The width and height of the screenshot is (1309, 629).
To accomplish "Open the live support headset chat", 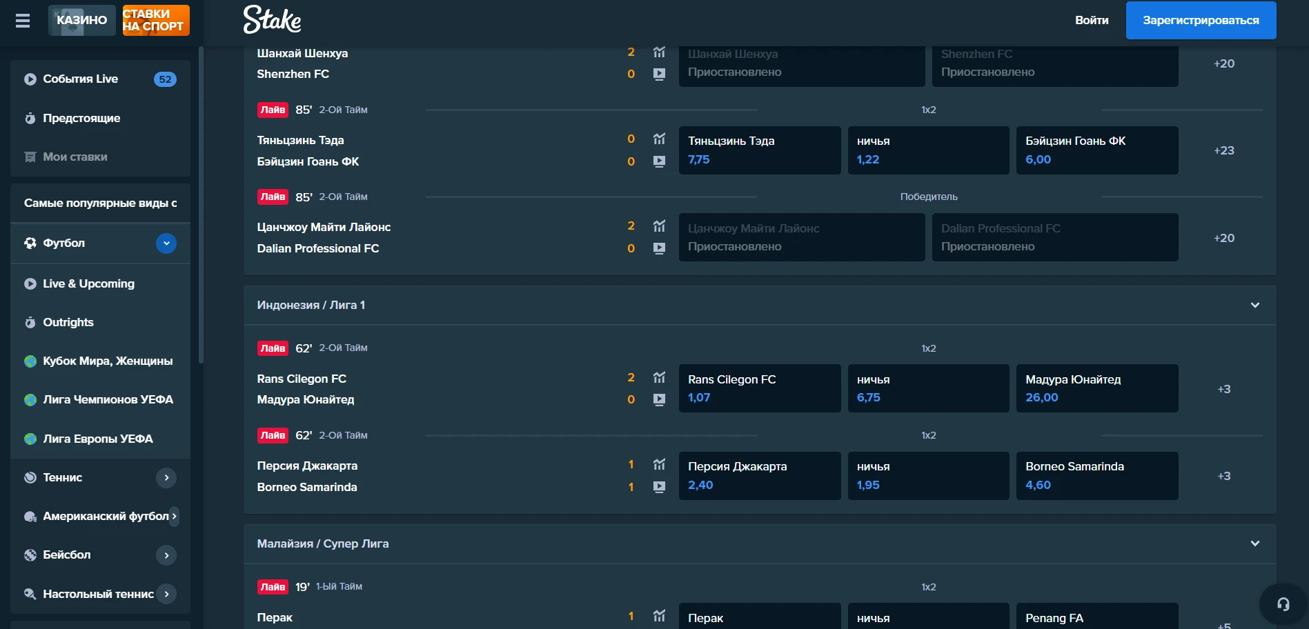I will [x=1283, y=604].
